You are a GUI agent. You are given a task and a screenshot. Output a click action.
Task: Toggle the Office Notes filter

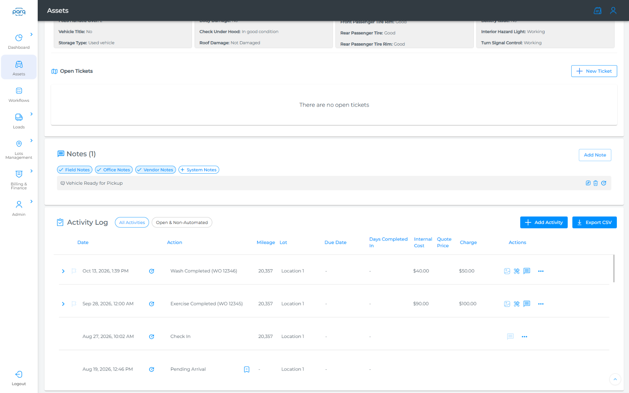coord(114,170)
